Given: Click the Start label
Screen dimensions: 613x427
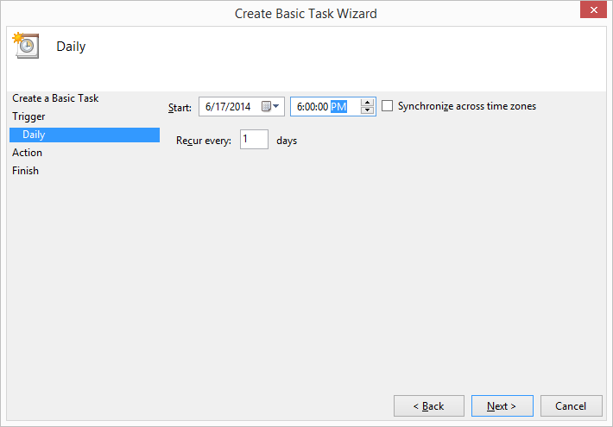Looking at the screenshot, I should pos(180,108).
